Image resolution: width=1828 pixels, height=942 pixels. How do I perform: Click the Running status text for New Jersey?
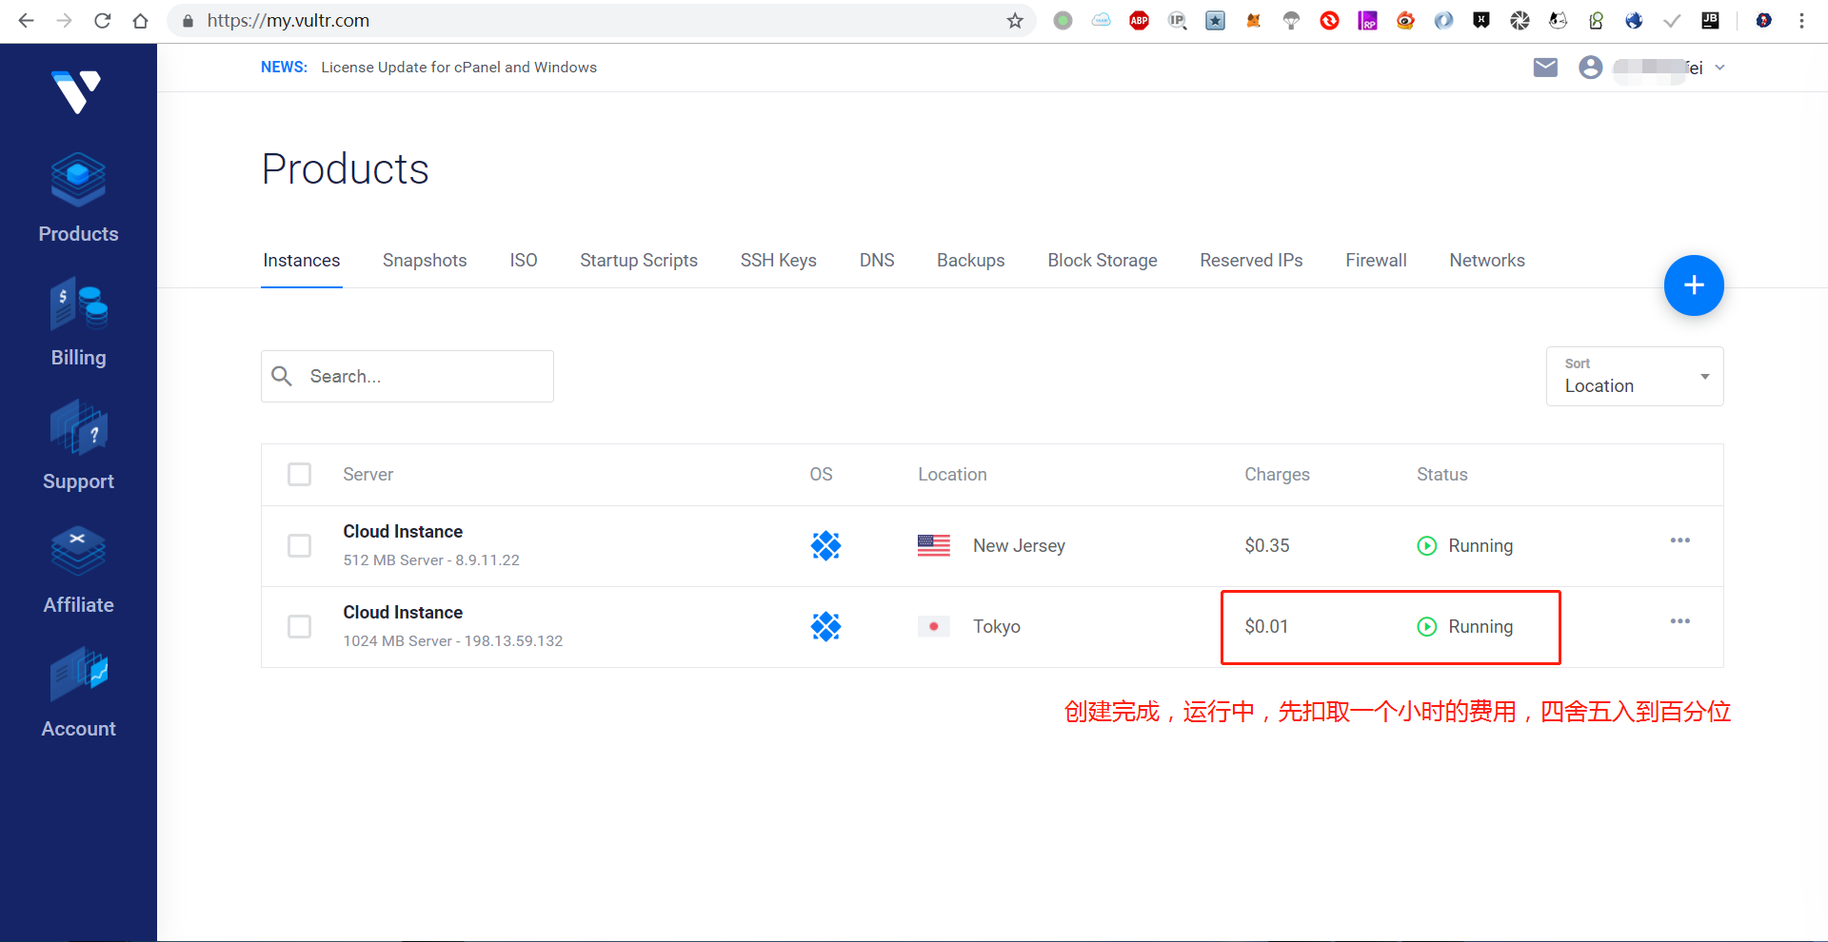coord(1480,546)
